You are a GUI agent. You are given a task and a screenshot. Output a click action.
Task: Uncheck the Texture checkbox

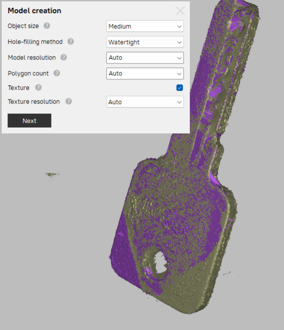180,88
